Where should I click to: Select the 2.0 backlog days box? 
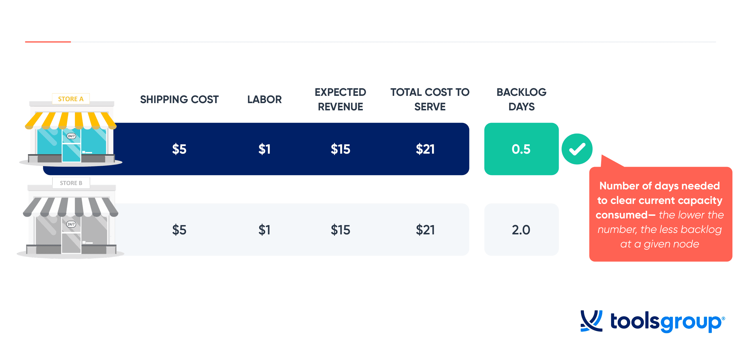pos(521,230)
